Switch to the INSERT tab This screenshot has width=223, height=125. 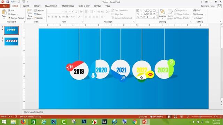(x=26, y=6)
